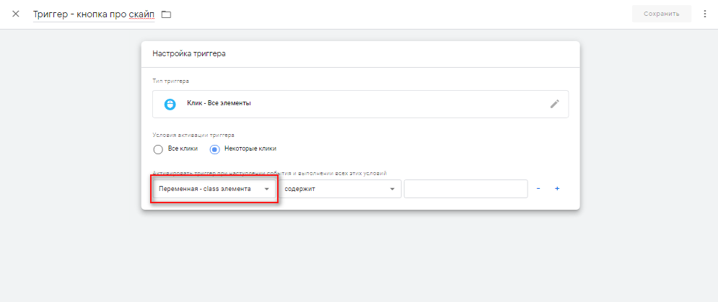
Task: Click the 'Условия активации триггера' label
Action: coord(193,135)
